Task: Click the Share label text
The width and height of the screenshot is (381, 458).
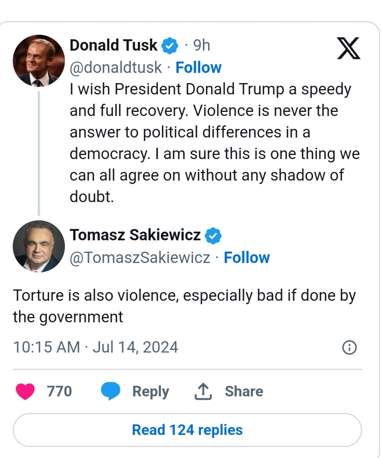Action: [244, 391]
